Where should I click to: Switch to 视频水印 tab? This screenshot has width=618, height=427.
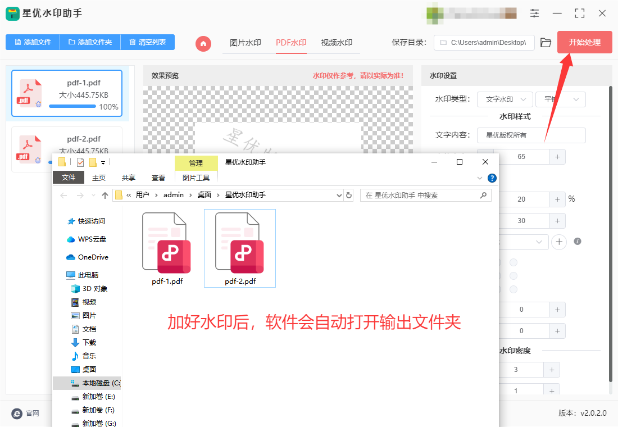[x=337, y=43]
